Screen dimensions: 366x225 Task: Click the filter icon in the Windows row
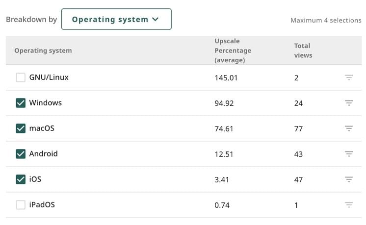tap(349, 103)
